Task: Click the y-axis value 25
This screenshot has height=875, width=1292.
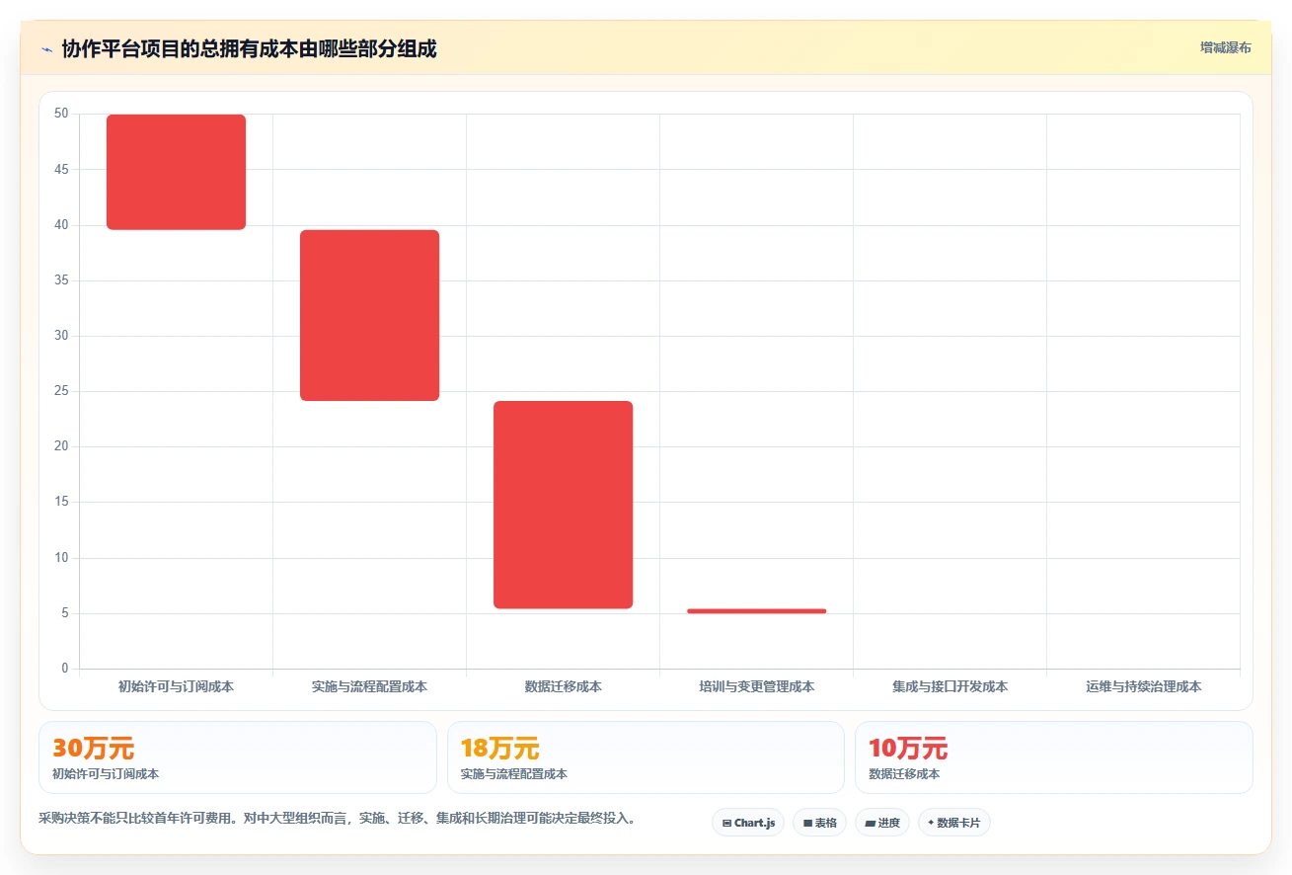Action: click(x=61, y=391)
